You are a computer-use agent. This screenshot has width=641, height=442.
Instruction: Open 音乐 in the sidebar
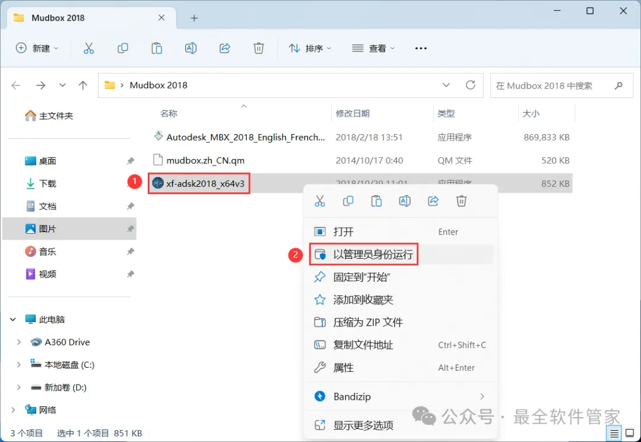tap(69, 251)
